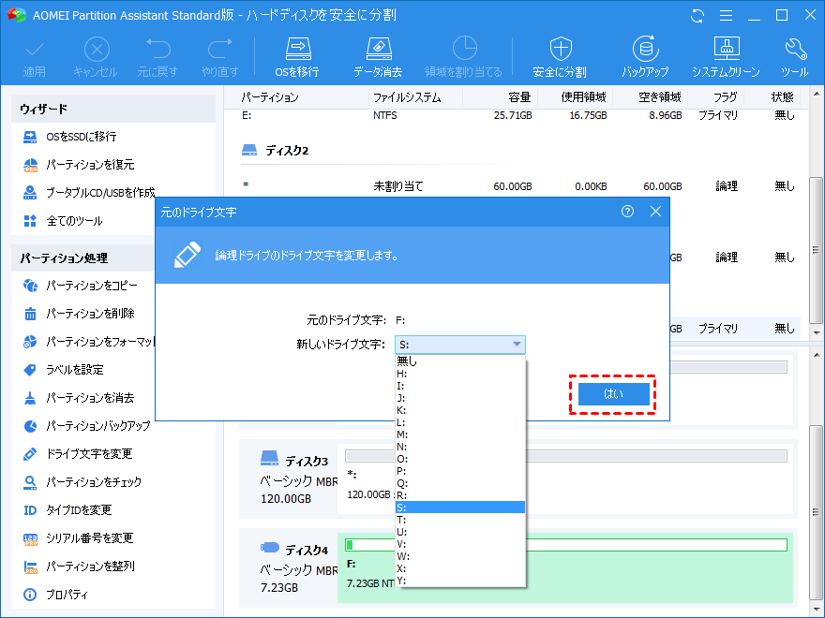The width and height of the screenshot is (825, 618).
Task: Open パーティションバックアップ in sidebar
Action: click(x=87, y=426)
